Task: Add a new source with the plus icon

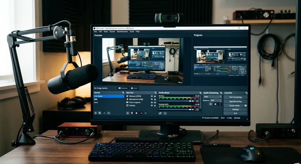Action: tap(128, 113)
